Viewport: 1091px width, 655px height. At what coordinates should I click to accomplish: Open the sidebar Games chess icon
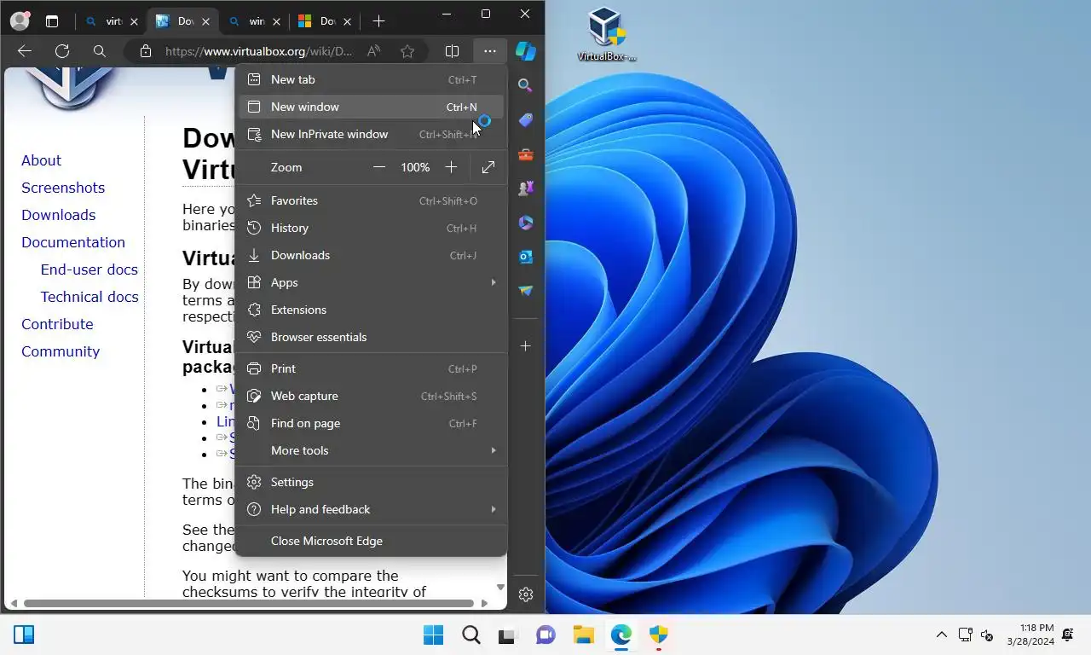click(526, 188)
